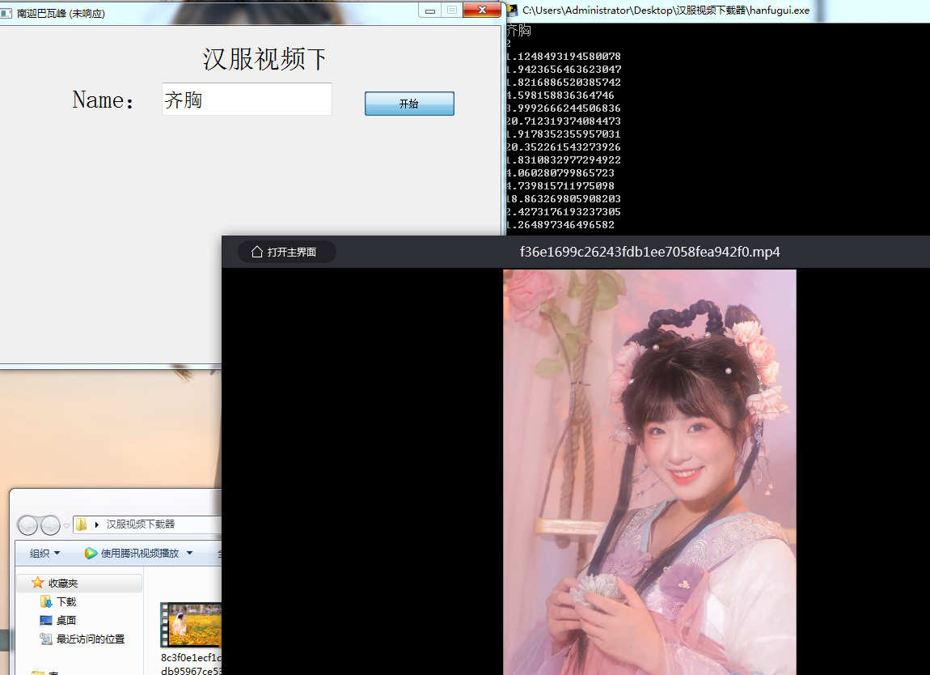The width and height of the screenshot is (930, 675).
Task: Click the download folder icon beside 下载
Action: 45,601
